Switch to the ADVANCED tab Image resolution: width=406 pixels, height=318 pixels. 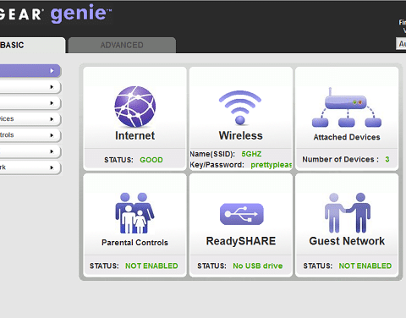[122, 45]
